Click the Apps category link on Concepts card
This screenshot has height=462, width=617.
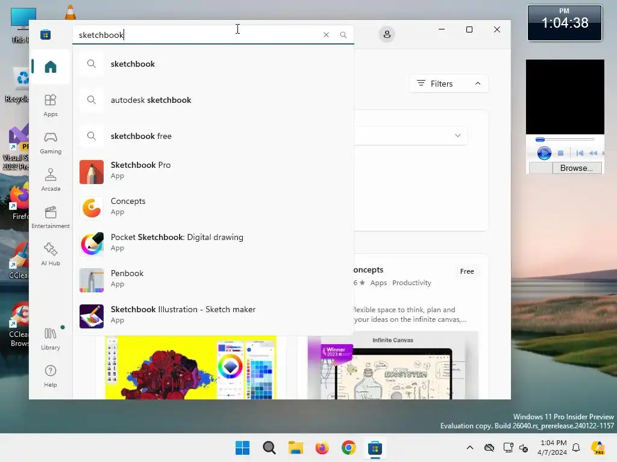coord(378,283)
